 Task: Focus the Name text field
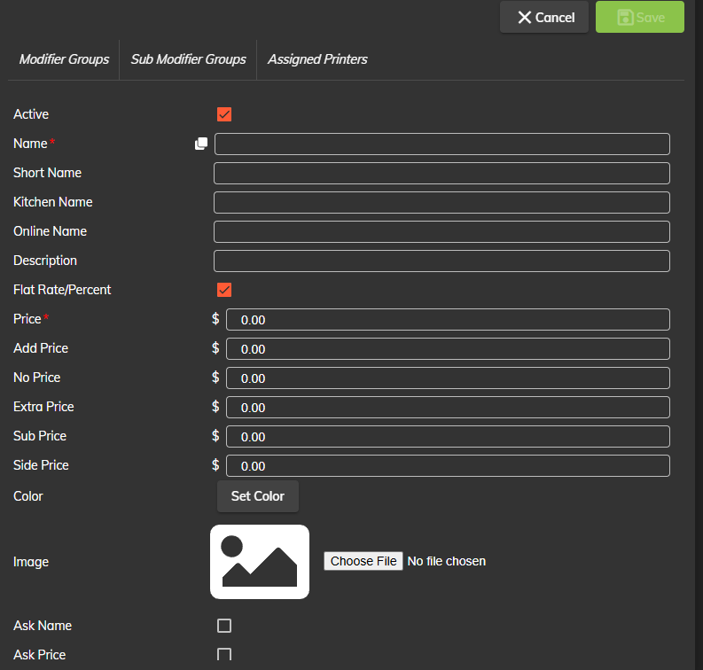coord(441,144)
